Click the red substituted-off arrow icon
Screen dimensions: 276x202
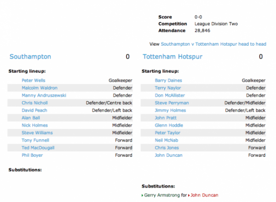click(x=189, y=195)
